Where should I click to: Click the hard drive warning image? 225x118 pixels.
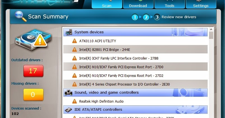click(x=33, y=40)
